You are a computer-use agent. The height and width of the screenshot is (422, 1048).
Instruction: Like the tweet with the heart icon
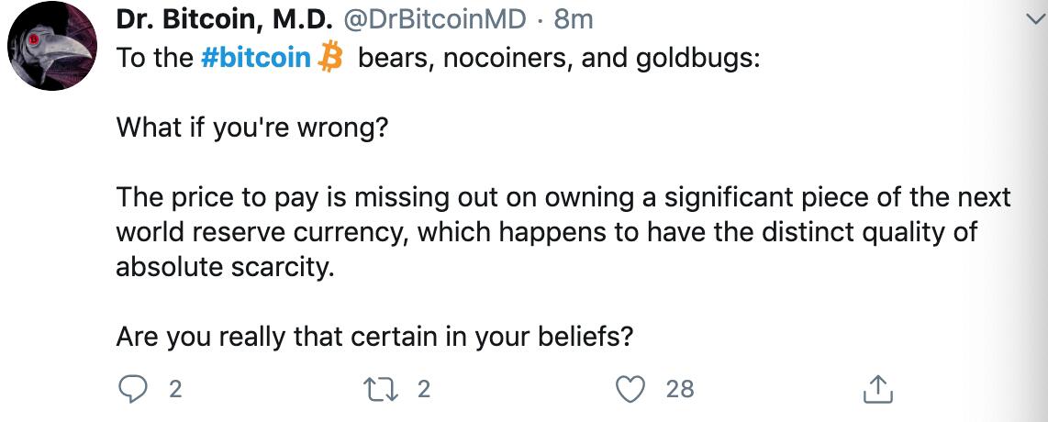tap(630, 389)
